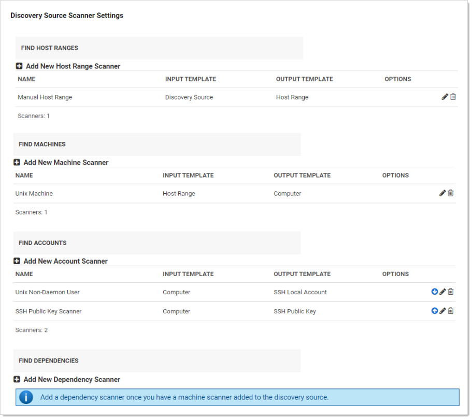Click Add New Account Scanner link

(x=66, y=261)
